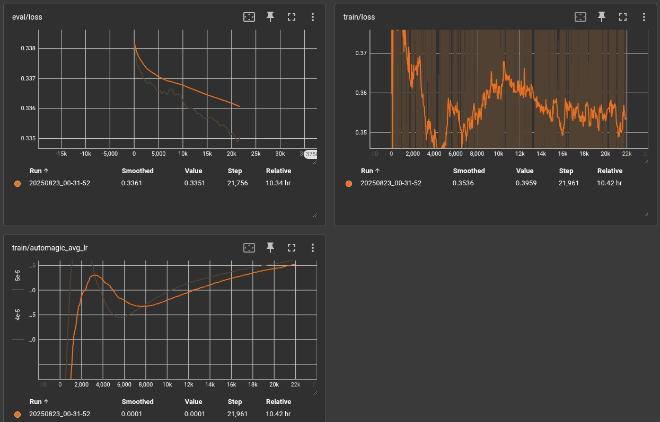Click the eval/loss card title
The image size is (660, 422).
(27, 17)
